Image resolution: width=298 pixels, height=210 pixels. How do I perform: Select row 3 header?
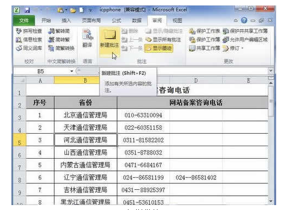tap(20, 116)
